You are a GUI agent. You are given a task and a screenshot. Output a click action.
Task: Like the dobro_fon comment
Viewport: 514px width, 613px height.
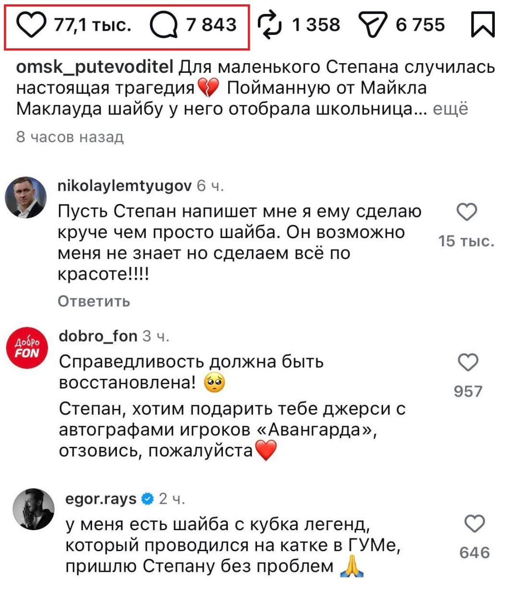468,363
